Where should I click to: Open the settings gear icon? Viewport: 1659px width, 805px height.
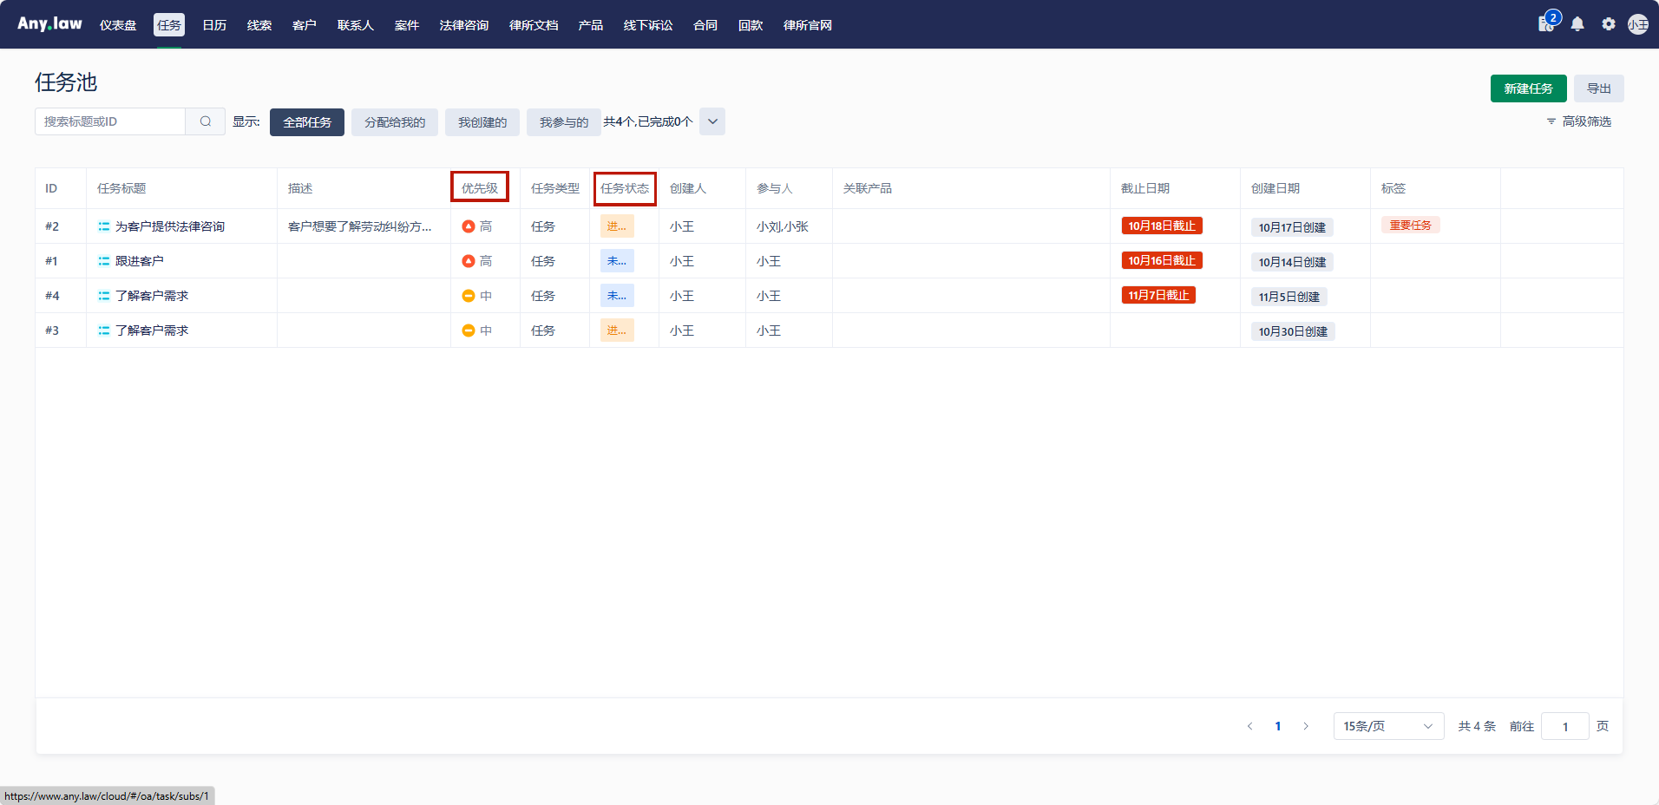click(1609, 24)
